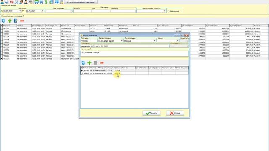Click the 'Код' material filter field
Viewport: 269px width, 151px height.
pyautogui.click(x=101, y=11)
